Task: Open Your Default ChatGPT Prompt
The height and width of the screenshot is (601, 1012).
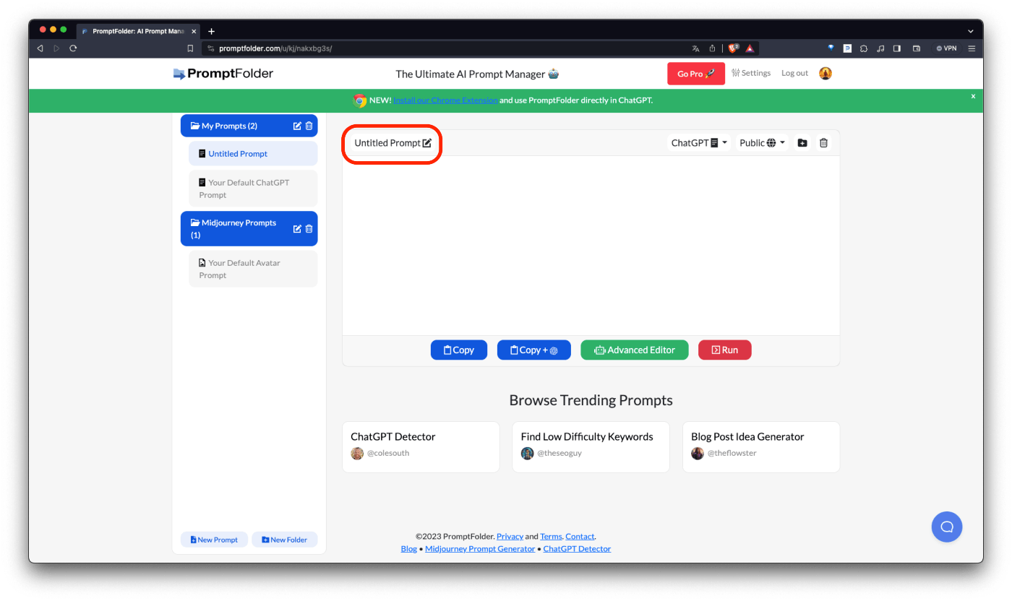Action: coord(253,189)
